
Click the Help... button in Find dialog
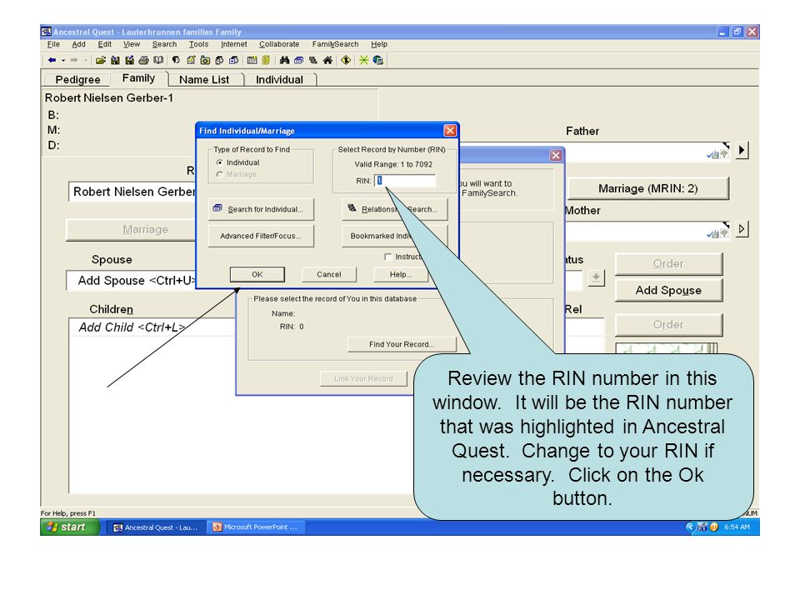pyautogui.click(x=401, y=274)
